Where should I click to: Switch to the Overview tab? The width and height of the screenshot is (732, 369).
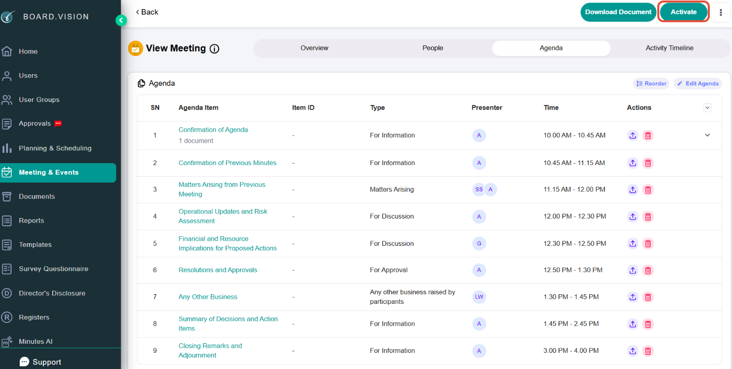[315, 48]
